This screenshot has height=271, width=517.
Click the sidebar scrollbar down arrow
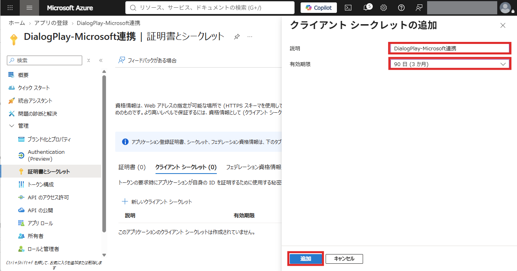(104, 255)
